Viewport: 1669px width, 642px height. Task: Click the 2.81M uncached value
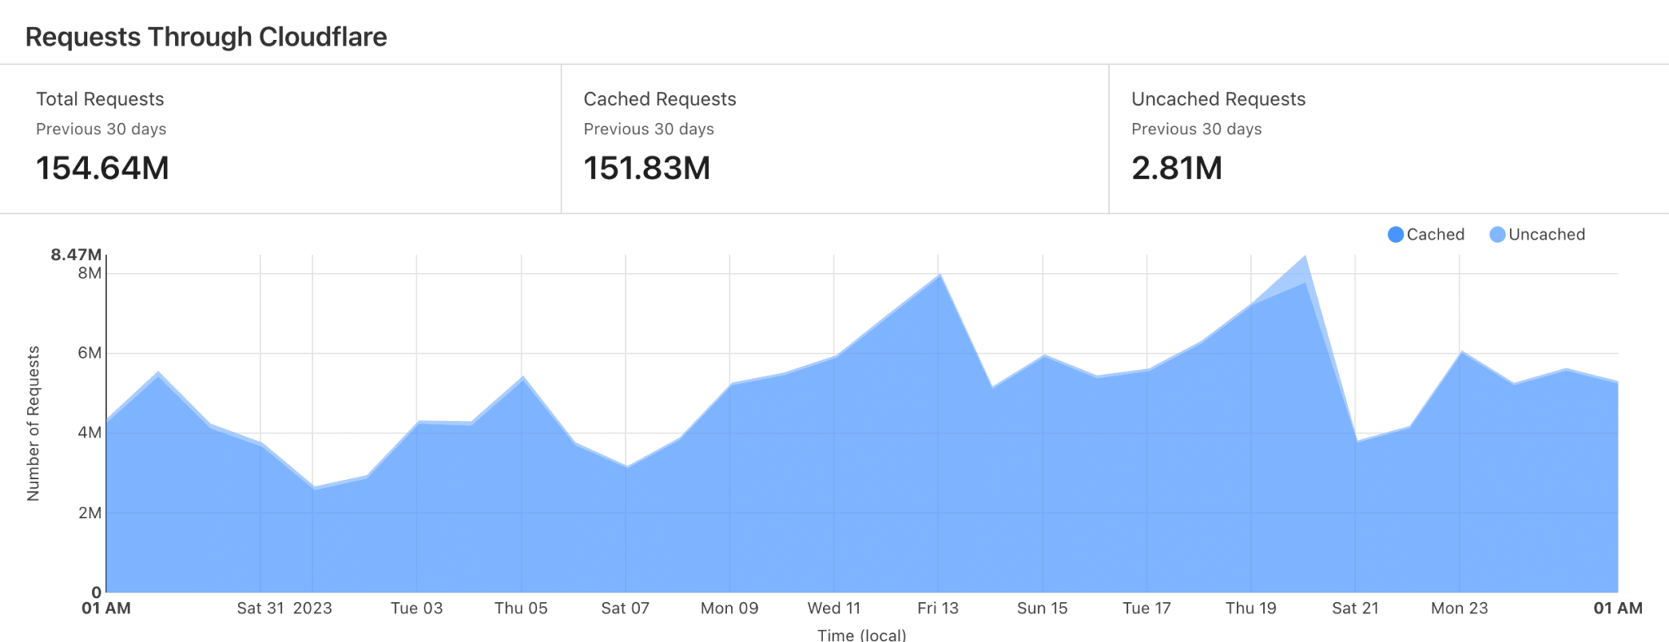pyautogui.click(x=1177, y=168)
